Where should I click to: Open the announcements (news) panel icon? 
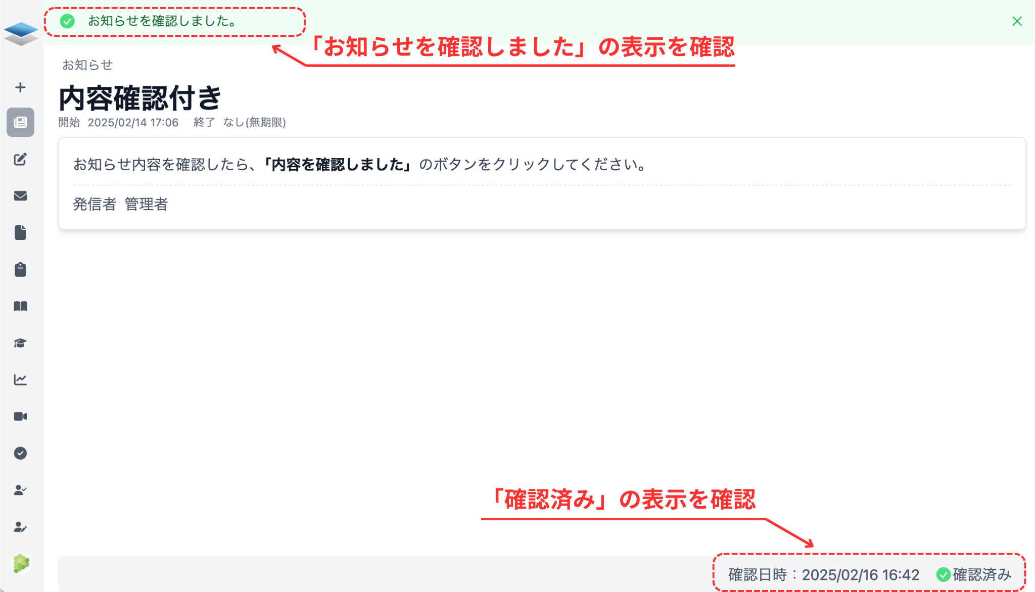tap(20, 123)
